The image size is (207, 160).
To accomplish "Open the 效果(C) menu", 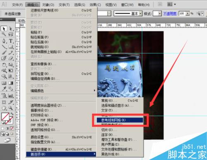I will coord(95,5).
